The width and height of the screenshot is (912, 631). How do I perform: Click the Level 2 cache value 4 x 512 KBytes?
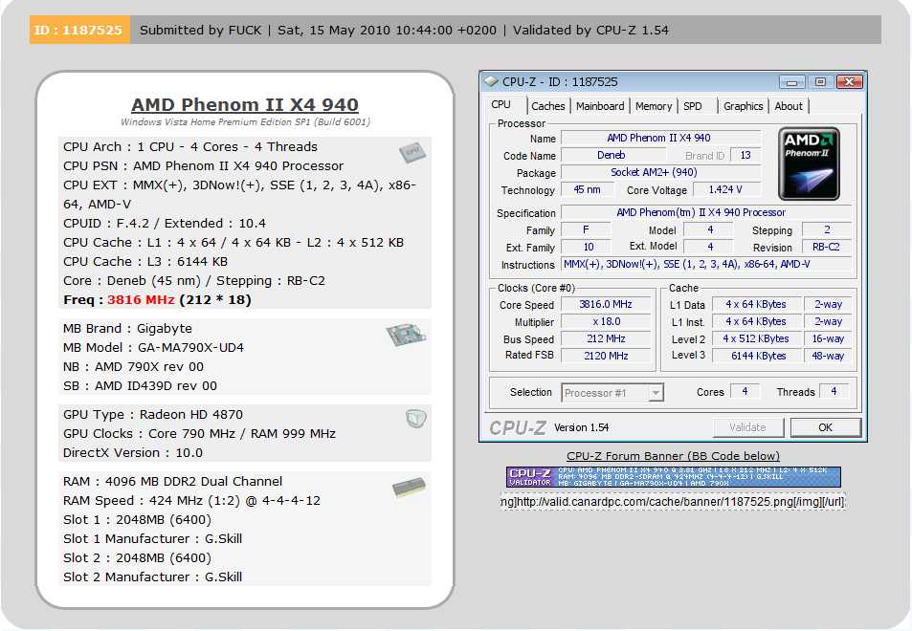(x=756, y=338)
